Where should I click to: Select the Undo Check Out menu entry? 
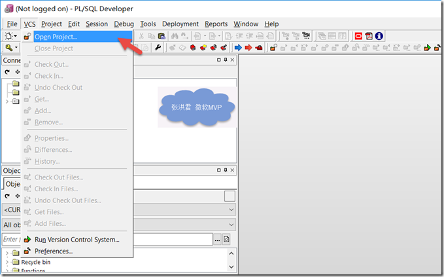point(77,88)
